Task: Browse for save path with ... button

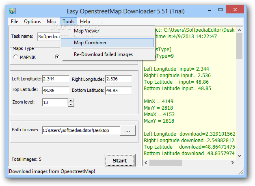Action: point(128,130)
